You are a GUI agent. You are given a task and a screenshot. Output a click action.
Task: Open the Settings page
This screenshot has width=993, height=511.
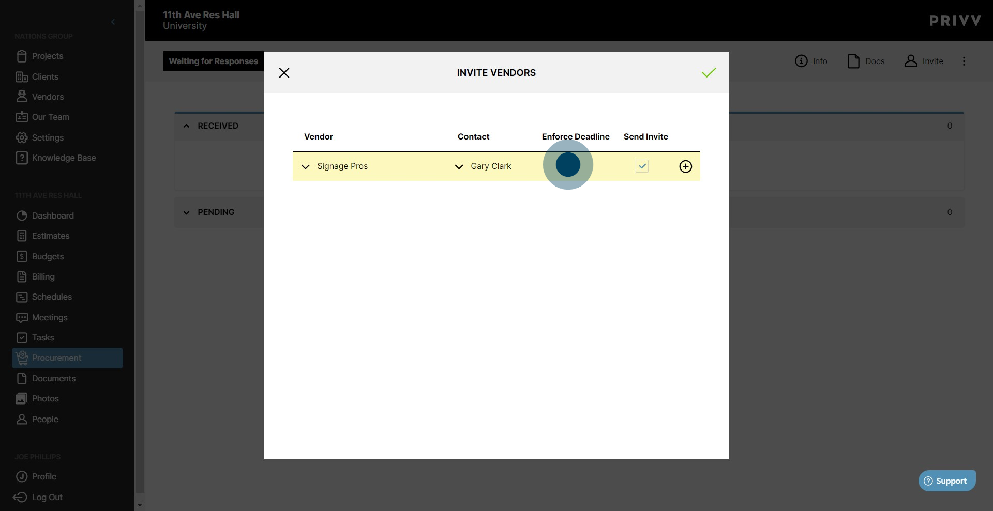tap(48, 137)
